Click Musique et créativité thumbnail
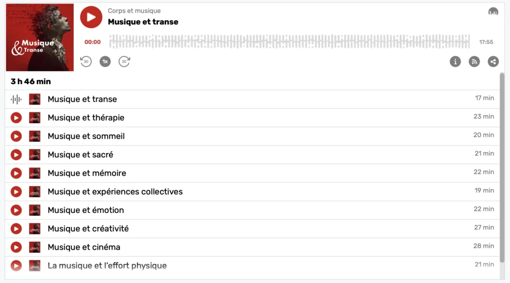The image size is (510, 283). [x=34, y=228]
